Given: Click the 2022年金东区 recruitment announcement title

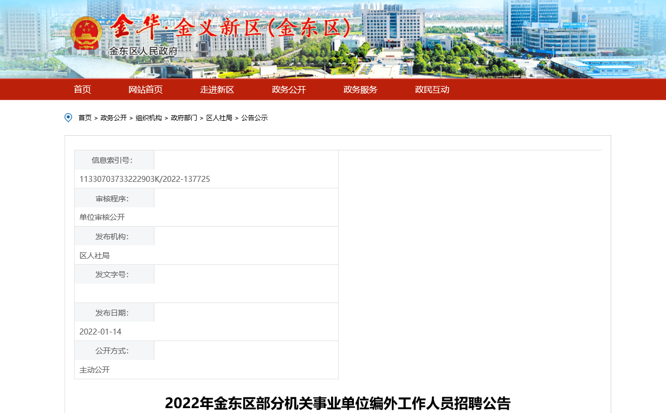Looking at the screenshot, I should 338,403.
